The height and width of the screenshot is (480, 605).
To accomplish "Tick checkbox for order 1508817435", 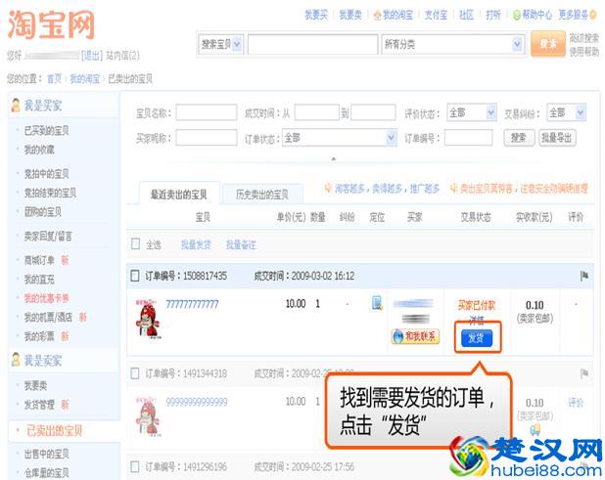I will [x=135, y=276].
